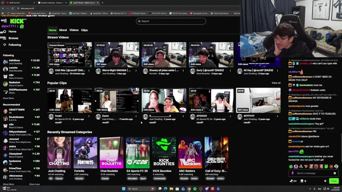
Task: Open three-dot menu for Shawty all jokes video
Action: [x=183, y=71]
